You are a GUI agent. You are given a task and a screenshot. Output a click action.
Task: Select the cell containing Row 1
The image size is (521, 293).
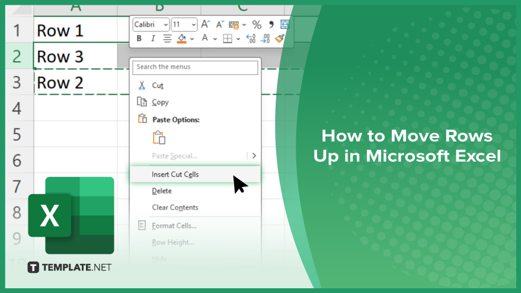tap(76, 30)
